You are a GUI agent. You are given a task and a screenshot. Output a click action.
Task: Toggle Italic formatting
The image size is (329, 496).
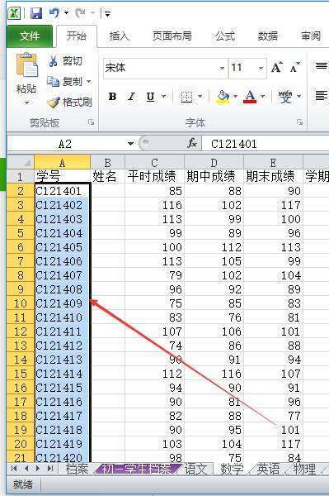tap(132, 96)
